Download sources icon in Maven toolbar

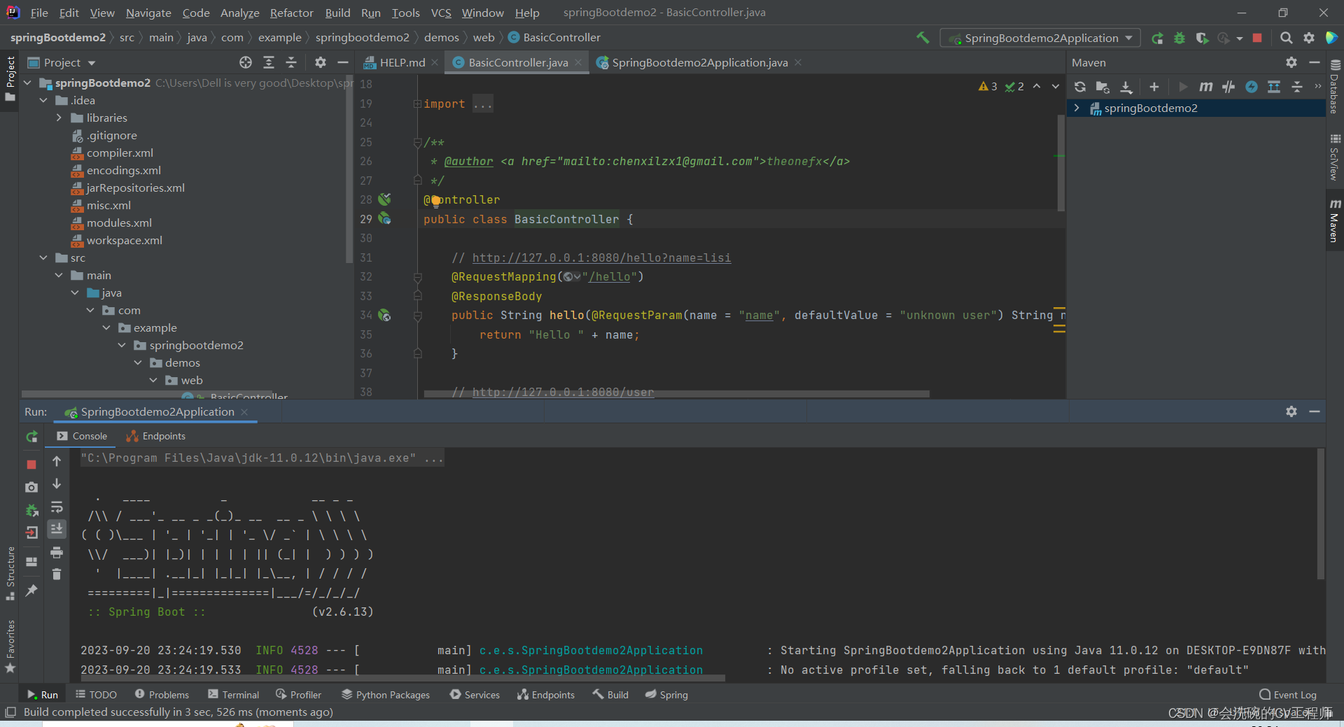pyautogui.click(x=1126, y=87)
